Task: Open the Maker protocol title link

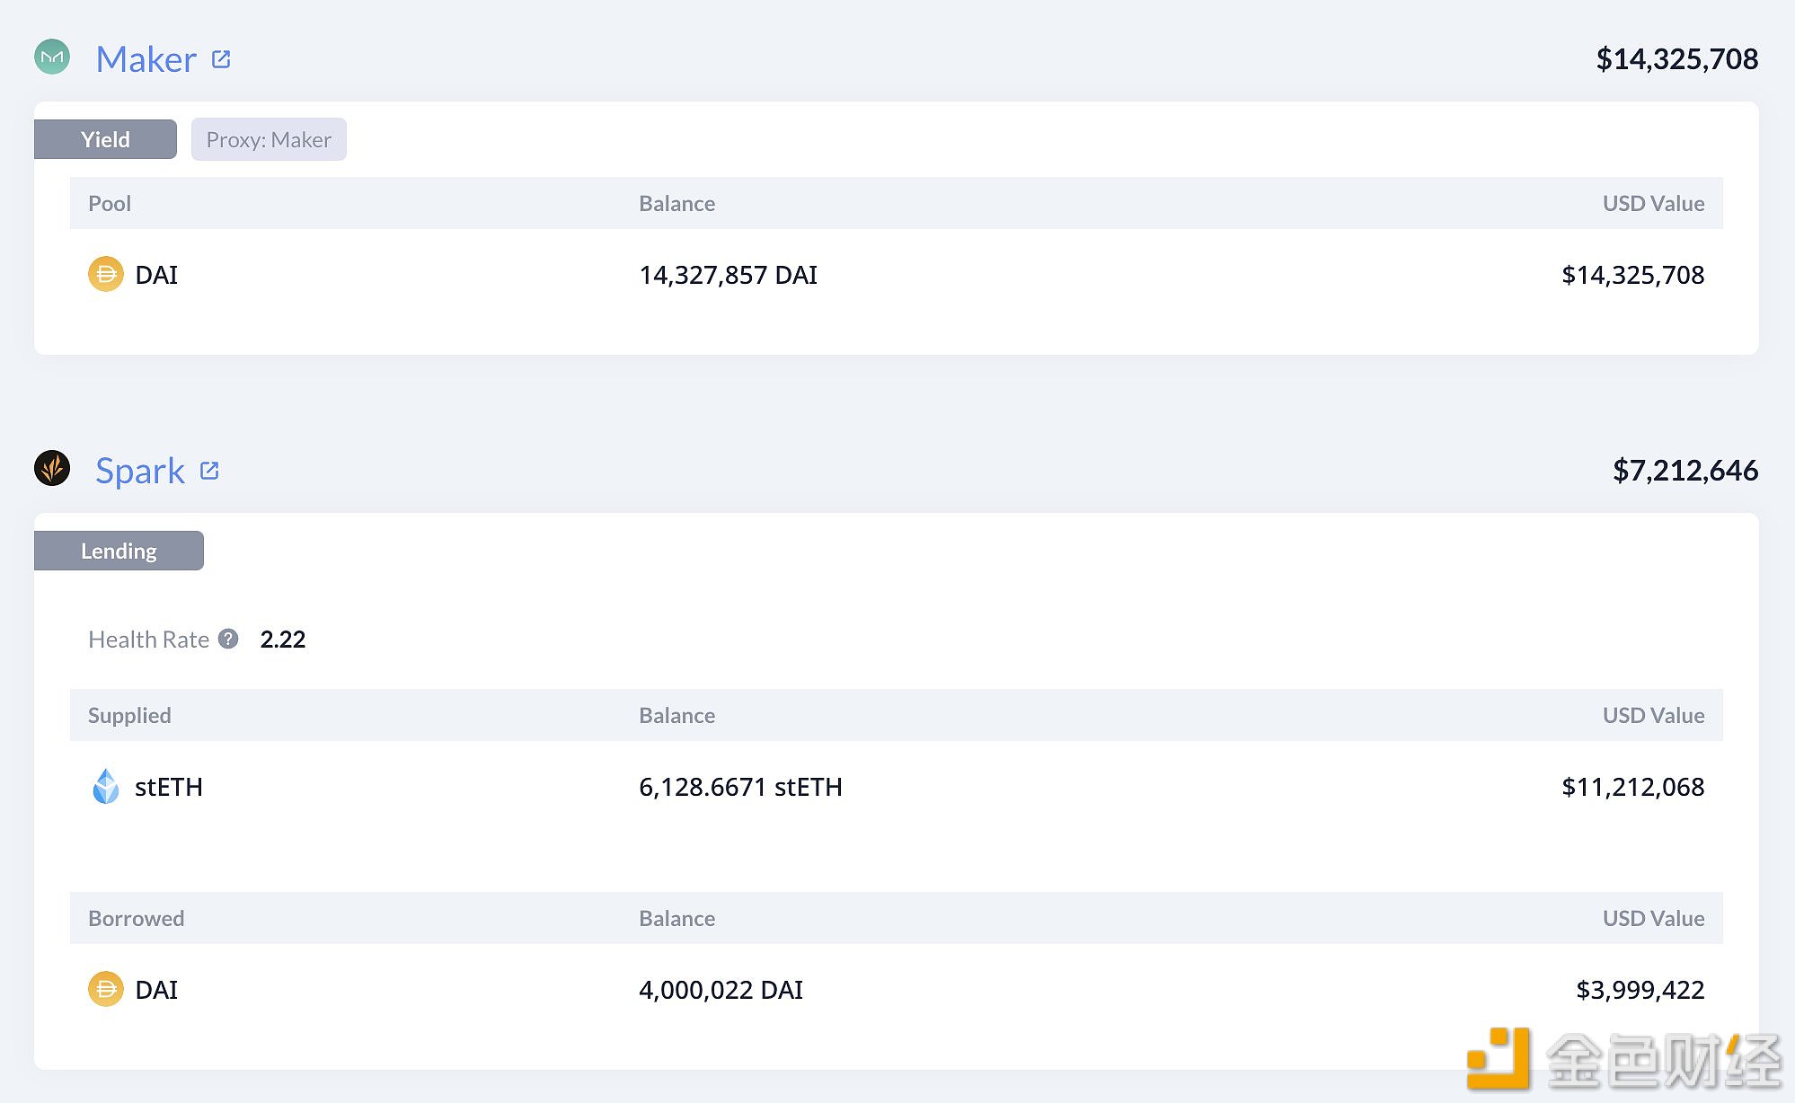Action: (x=146, y=59)
